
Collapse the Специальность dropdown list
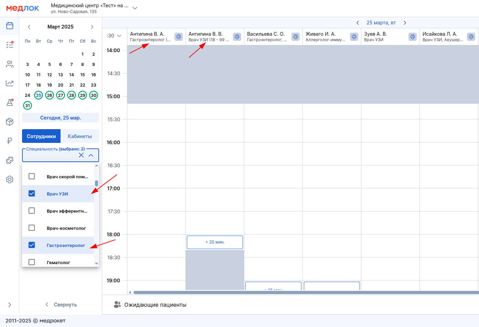[x=91, y=155]
